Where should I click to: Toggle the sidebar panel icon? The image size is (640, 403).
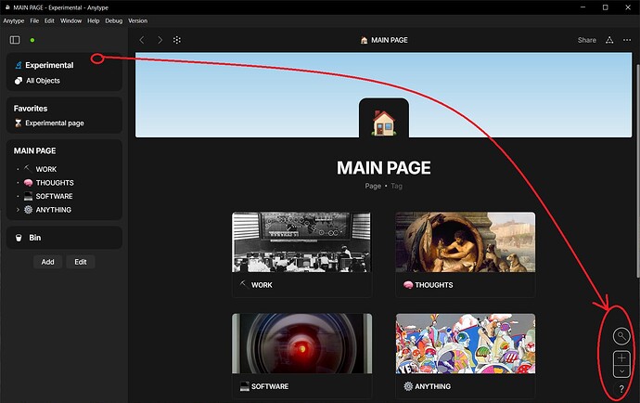coord(15,40)
